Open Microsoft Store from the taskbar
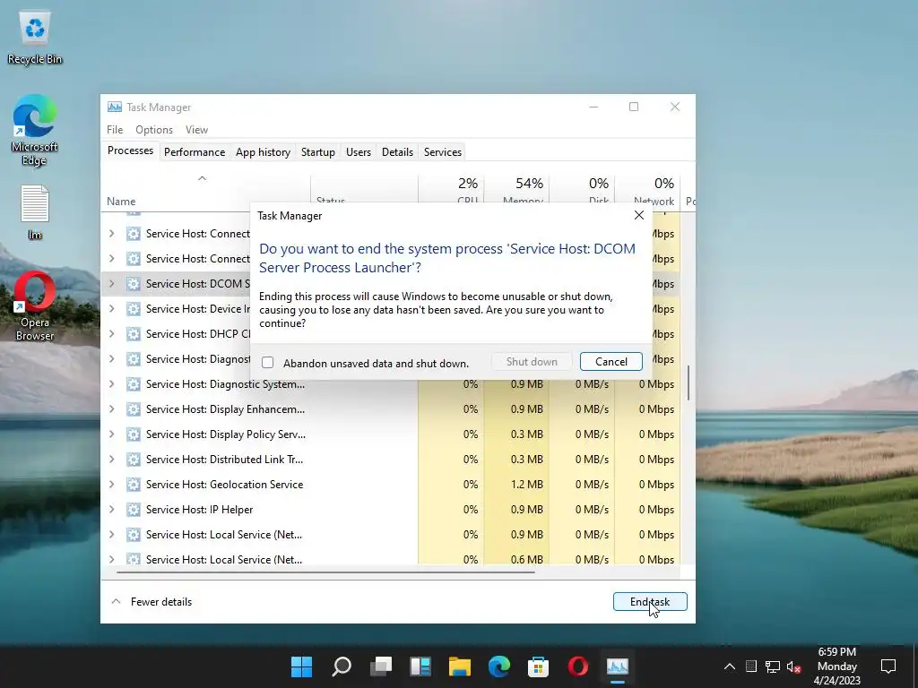The height and width of the screenshot is (688, 918). (x=538, y=666)
